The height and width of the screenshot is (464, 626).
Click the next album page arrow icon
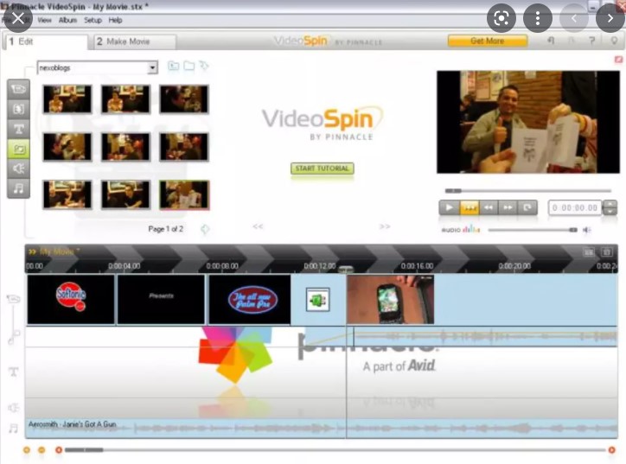[x=205, y=229]
